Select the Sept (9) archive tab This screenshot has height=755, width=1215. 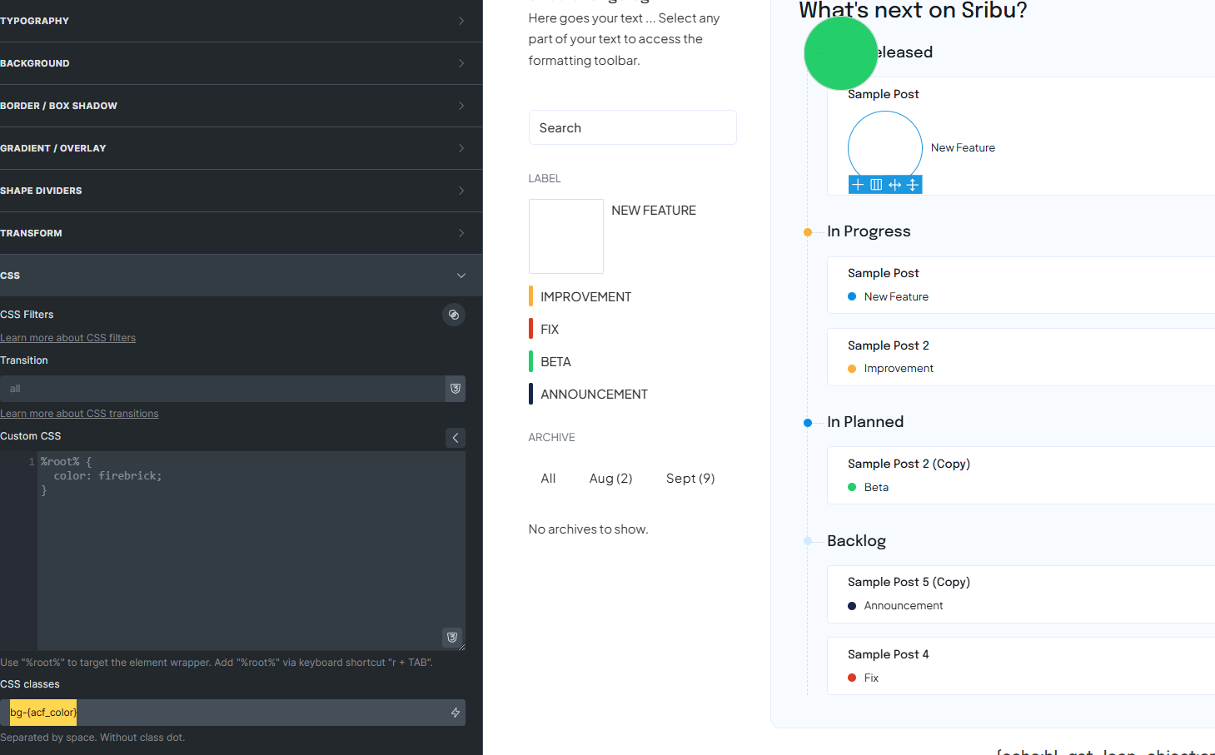click(690, 479)
